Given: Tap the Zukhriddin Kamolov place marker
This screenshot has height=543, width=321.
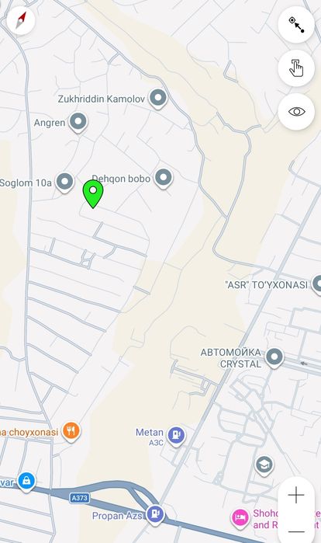Looking at the screenshot, I should click(158, 99).
